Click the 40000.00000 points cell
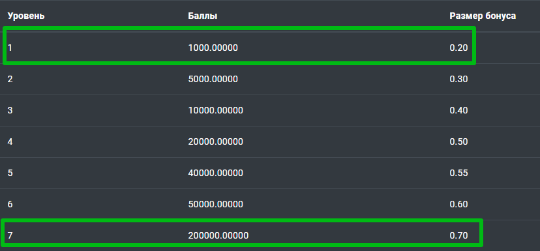Screen dimensions: 540x251 pyautogui.click(x=216, y=173)
